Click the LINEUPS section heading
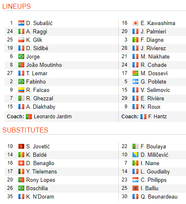 click(17, 6)
